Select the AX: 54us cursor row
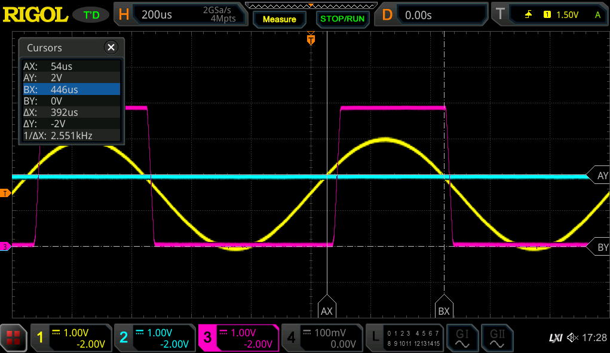This screenshot has width=610, height=353. coord(72,66)
